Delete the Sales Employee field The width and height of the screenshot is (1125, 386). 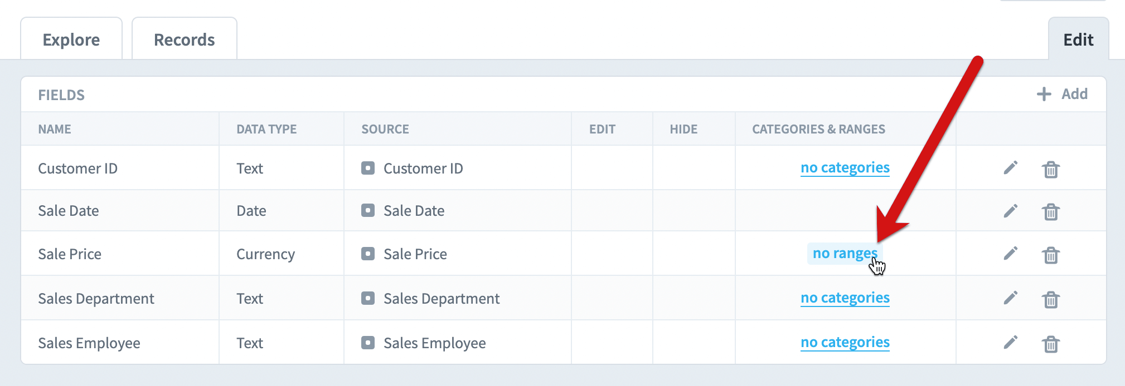pos(1051,344)
